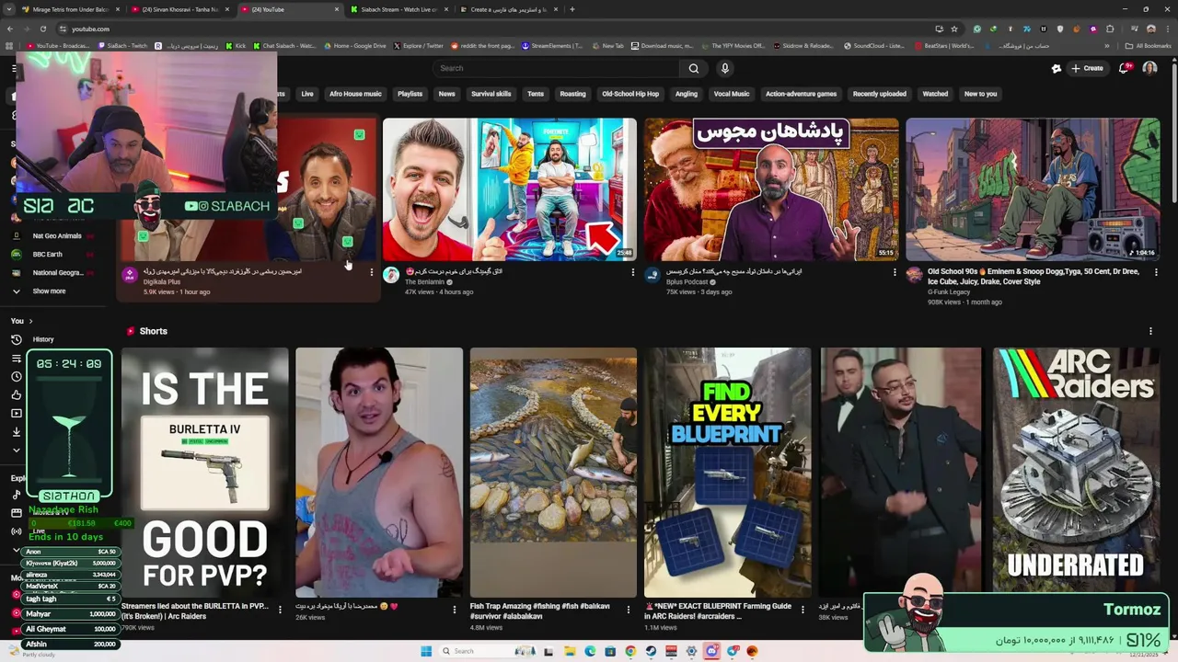This screenshot has width=1178, height=662.
Task: Open the You section chevron
Action: (x=30, y=321)
